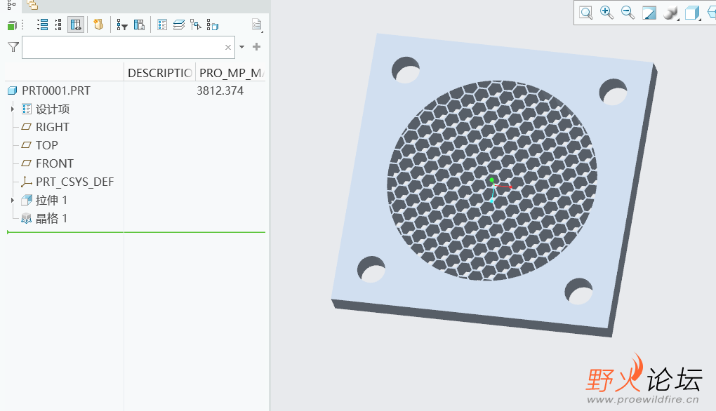The width and height of the screenshot is (716, 411).
Task: Clear the search field with X
Action: tap(228, 48)
